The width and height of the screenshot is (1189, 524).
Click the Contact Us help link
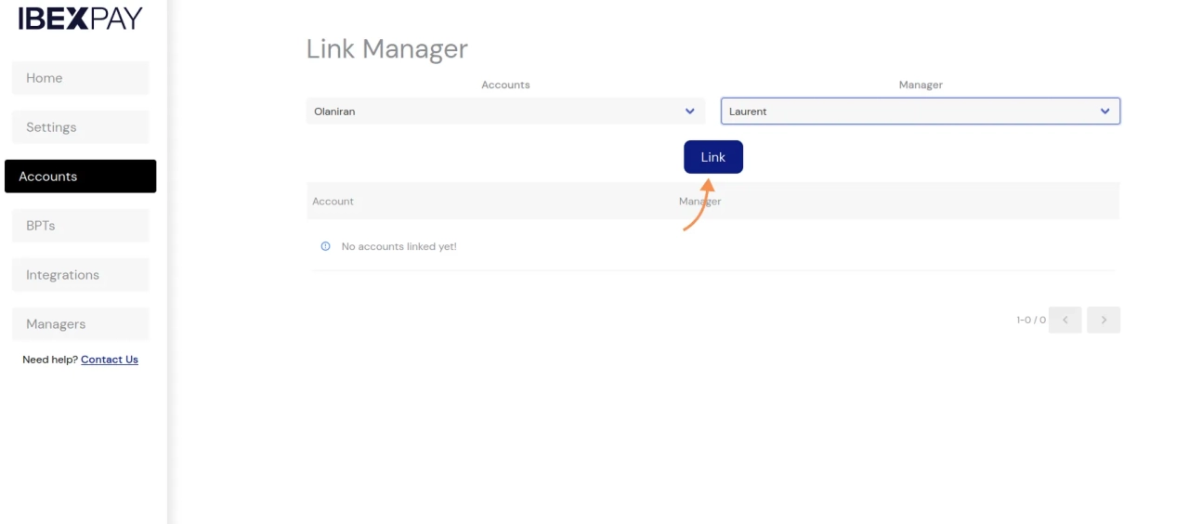(109, 360)
